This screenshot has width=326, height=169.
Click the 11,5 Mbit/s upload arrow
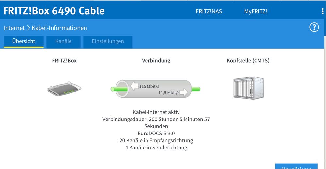pos(183,92)
